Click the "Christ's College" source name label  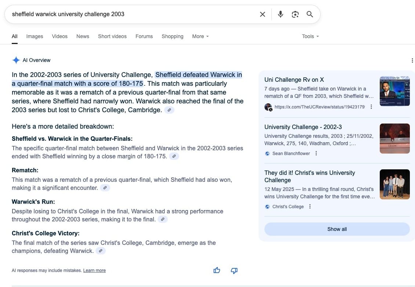coord(288,207)
